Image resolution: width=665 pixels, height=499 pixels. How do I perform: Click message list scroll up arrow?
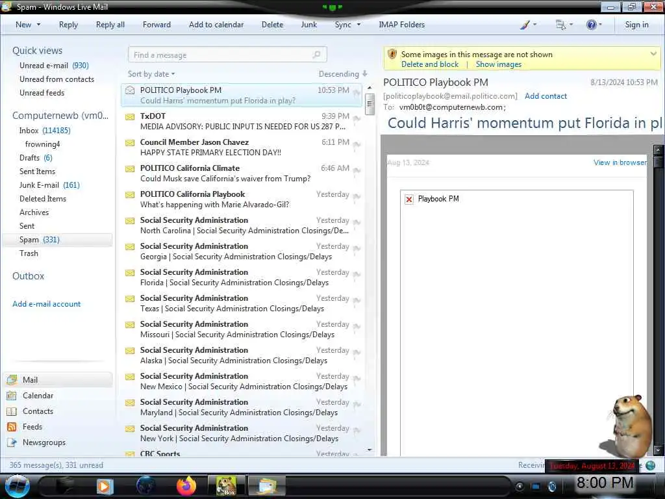(370, 88)
